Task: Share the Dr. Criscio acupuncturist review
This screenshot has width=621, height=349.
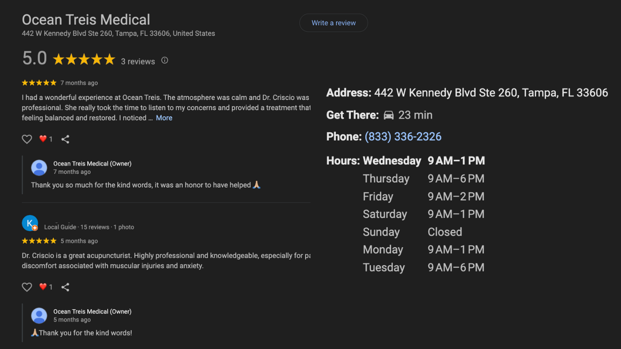Action: (65, 287)
